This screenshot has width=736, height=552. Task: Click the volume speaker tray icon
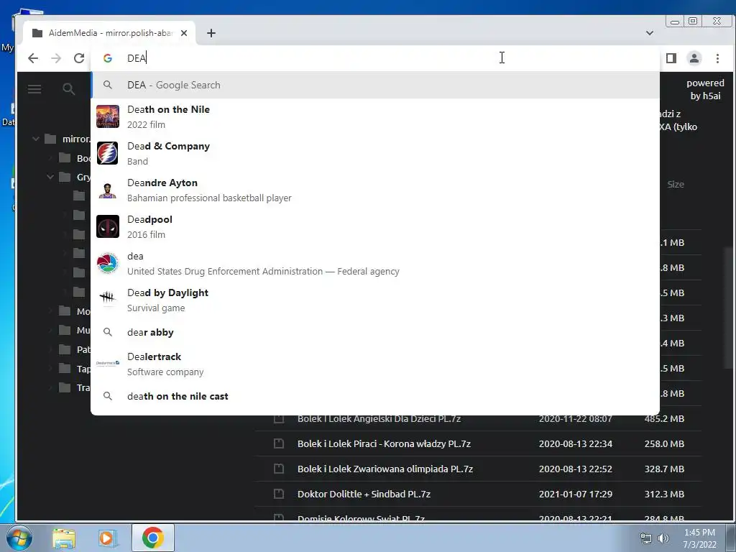point(663,538)
